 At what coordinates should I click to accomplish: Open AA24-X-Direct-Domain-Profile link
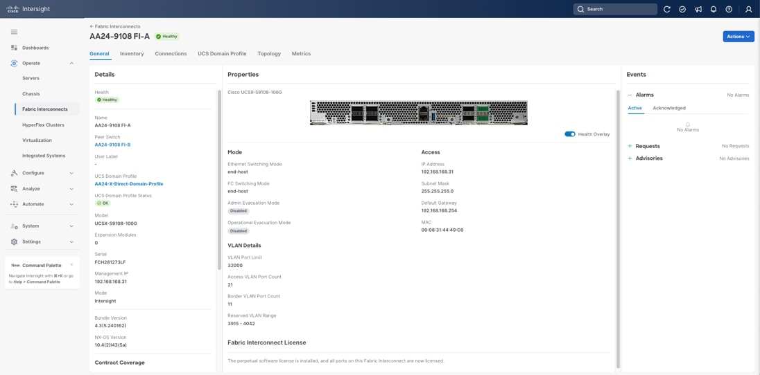(129, 184)
